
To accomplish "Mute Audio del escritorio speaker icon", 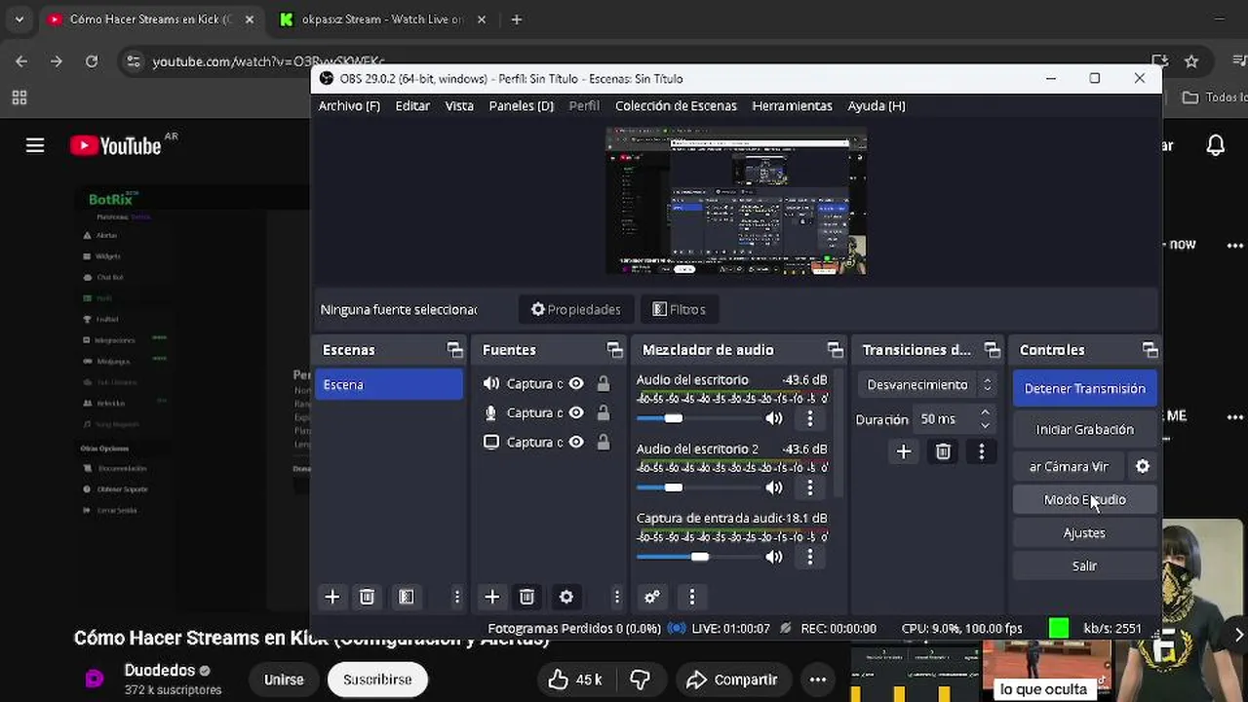I will coord(774,418).
